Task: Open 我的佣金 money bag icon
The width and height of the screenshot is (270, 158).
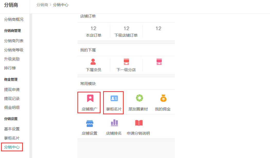Action: pyautogui.click(x=163, y=98)
